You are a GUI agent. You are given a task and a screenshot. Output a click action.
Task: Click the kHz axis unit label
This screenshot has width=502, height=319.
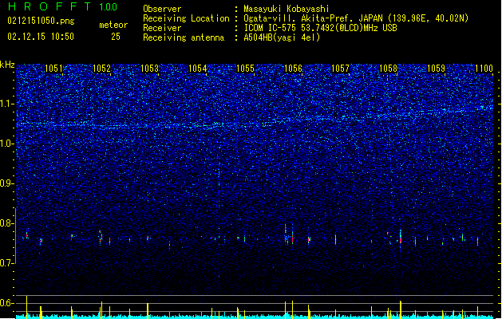pyautogui.click(x=7, y=65)
